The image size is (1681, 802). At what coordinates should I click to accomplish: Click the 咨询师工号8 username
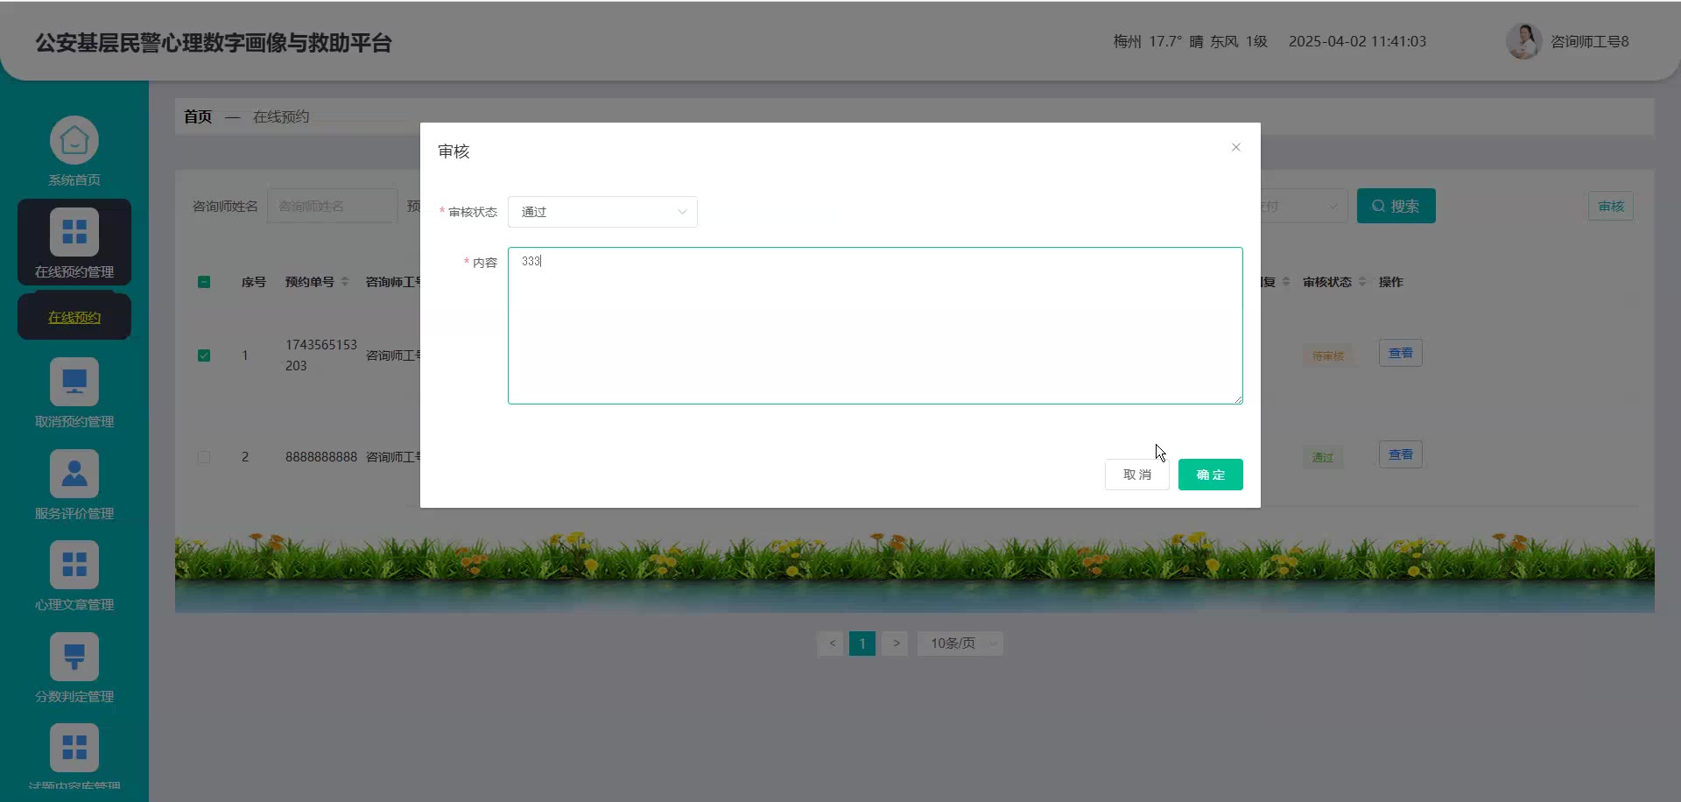(1590, 41)
